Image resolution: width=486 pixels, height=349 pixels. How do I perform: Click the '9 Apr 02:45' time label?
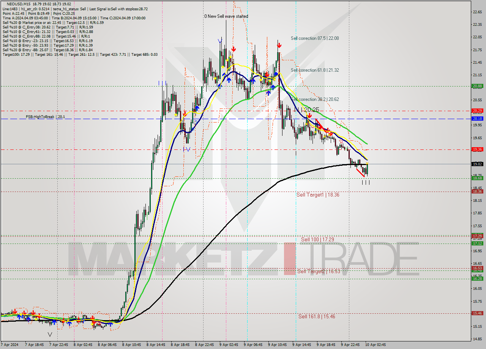pyautogui.click(x=229, y=345)
